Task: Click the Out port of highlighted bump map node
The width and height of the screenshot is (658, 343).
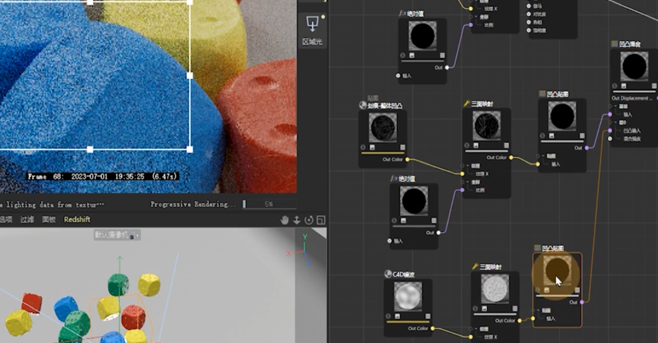Action: point(582,302)
